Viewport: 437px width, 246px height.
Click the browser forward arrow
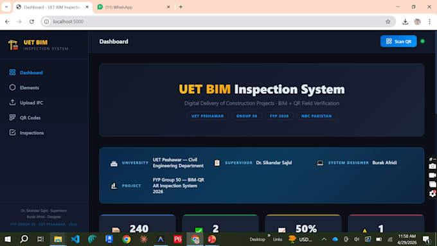pyautogui.click(x=19, y=21)
